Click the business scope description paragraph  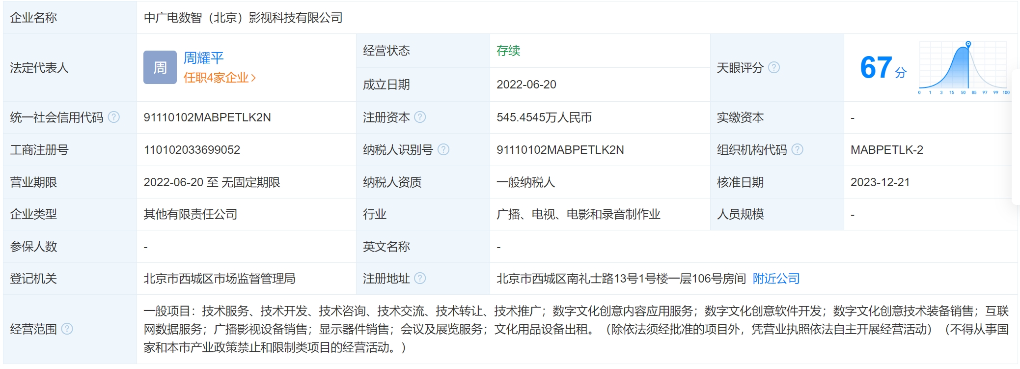[576, 329]
